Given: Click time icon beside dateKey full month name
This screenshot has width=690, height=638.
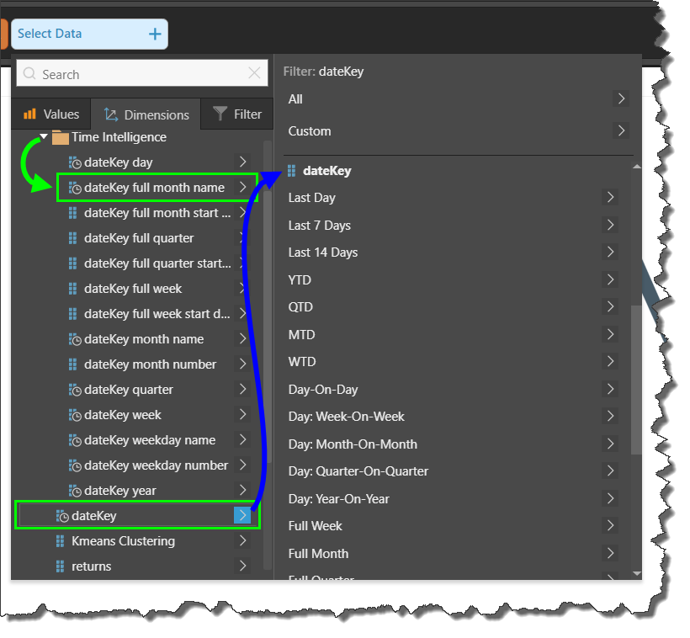Looking at the screenshot, I should [x=74, y=188].
